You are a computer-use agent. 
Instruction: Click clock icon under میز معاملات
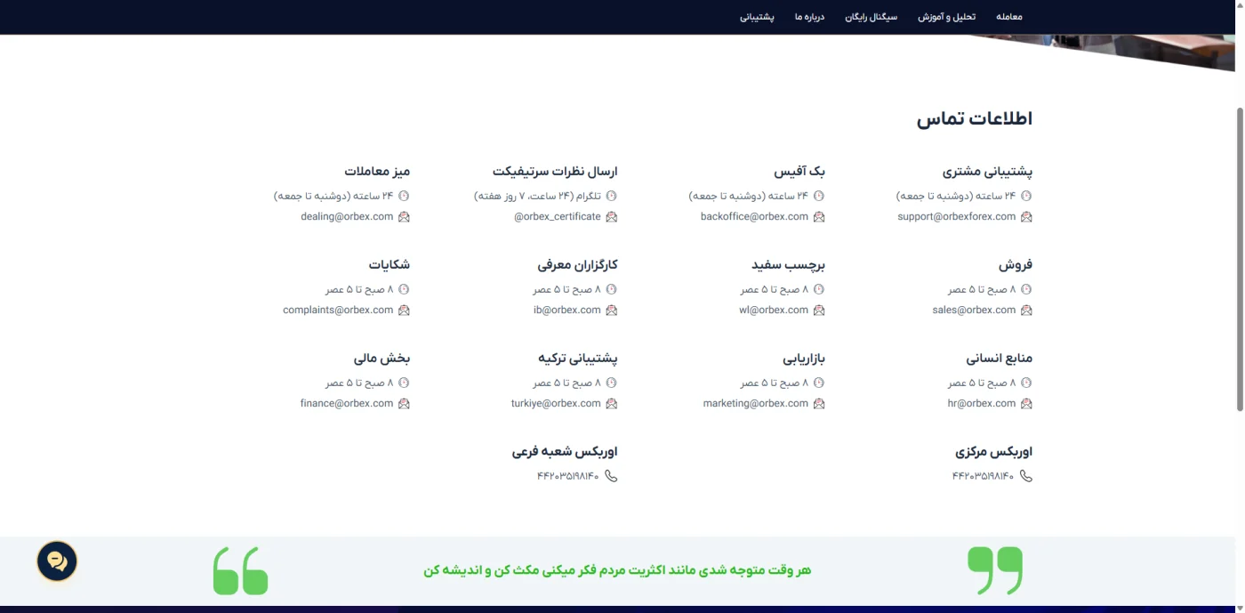404,196
